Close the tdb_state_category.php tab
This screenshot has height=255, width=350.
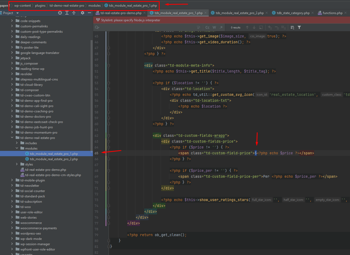point(313,13)
